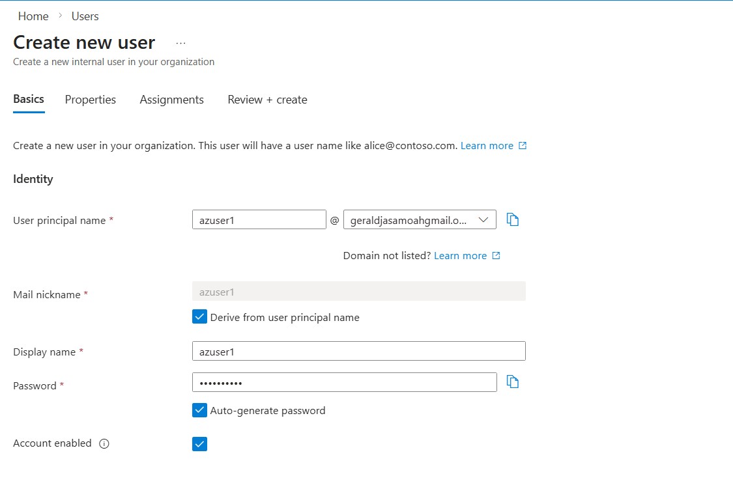Screen dimensions: 733x487
Task: Uncheck Derive from user principal name
Action: click(200, 317)
